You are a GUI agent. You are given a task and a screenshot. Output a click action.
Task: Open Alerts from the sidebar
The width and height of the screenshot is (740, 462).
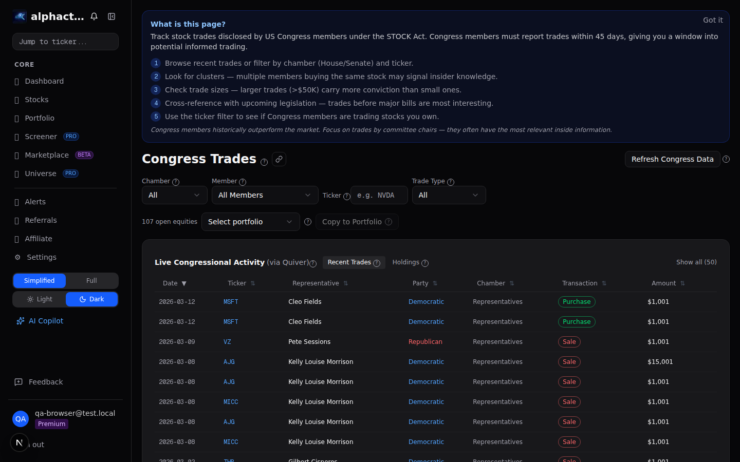[x=35, y=201]
